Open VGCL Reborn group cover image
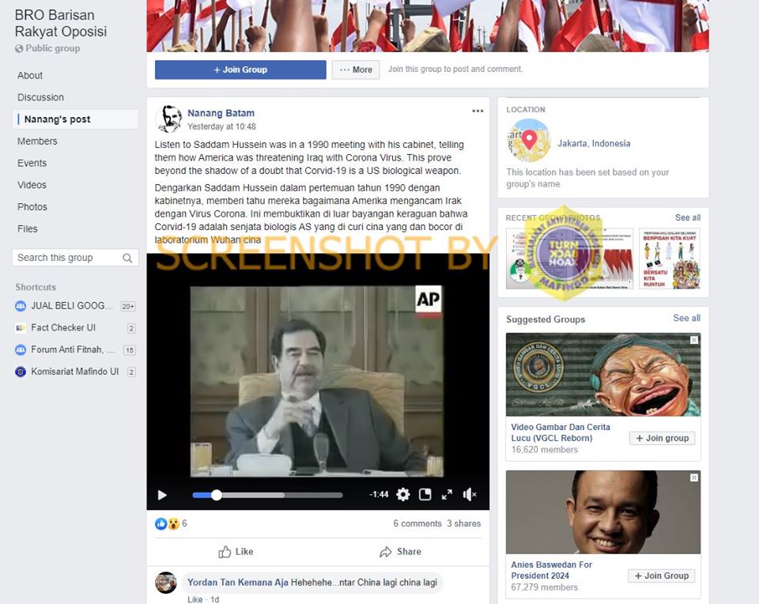This screenshot has height=604, width=759. 603,375
